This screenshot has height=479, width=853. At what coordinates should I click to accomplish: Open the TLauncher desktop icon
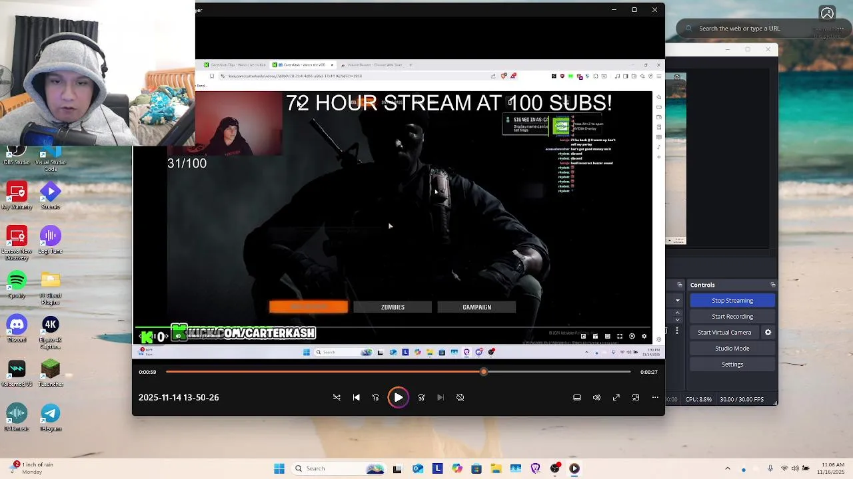pyautogui.click(x=51, y=374)
